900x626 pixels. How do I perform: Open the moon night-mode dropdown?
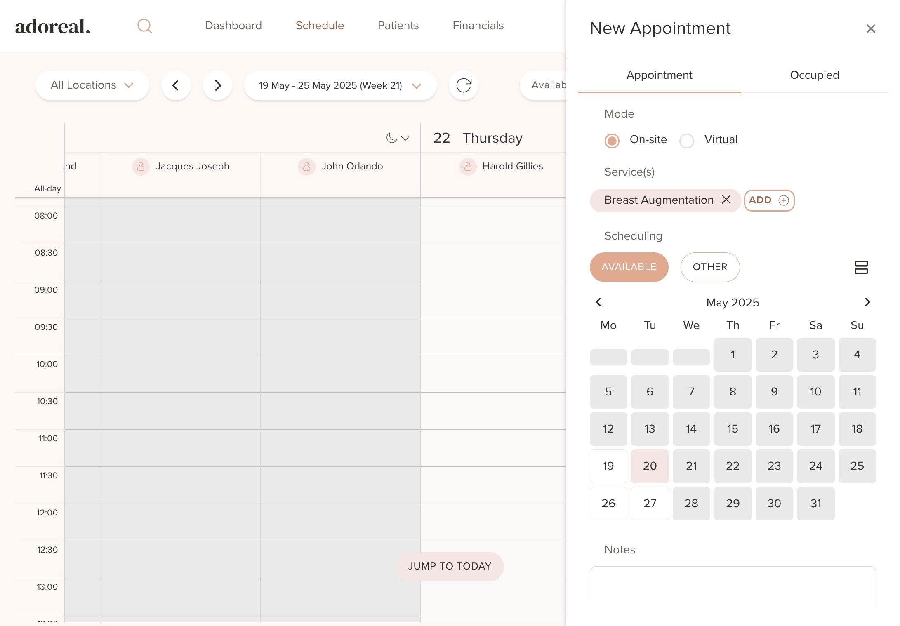[397, 138]
